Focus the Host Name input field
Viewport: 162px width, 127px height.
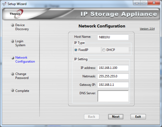(113, 37)
